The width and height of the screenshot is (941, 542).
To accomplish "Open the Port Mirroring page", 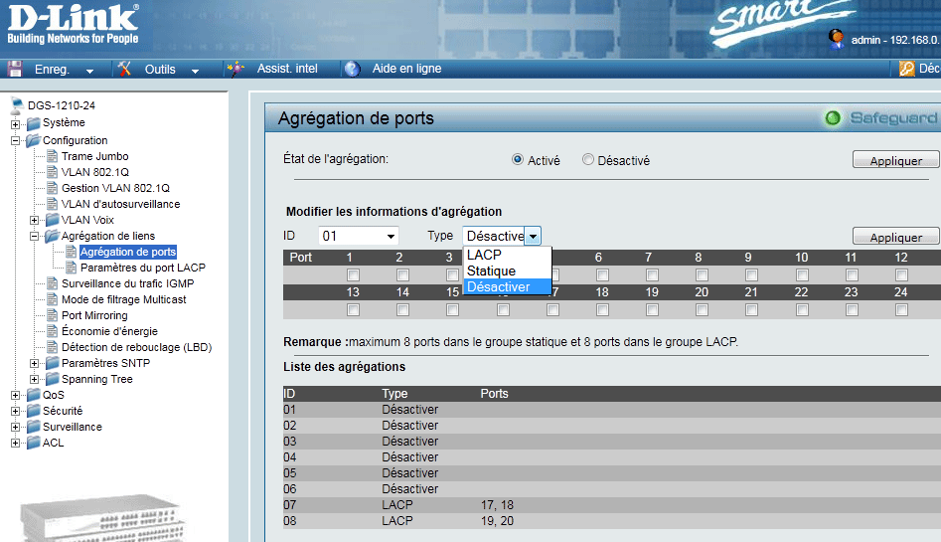I will click(x=94, y=315).
